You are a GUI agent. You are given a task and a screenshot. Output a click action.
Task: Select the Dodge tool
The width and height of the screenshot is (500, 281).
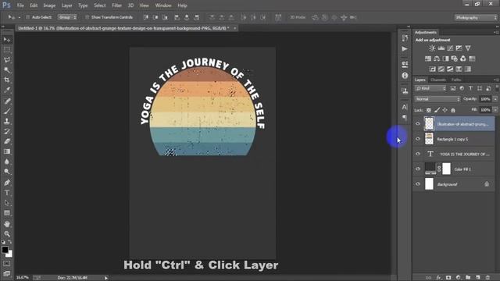coord(7,172)
